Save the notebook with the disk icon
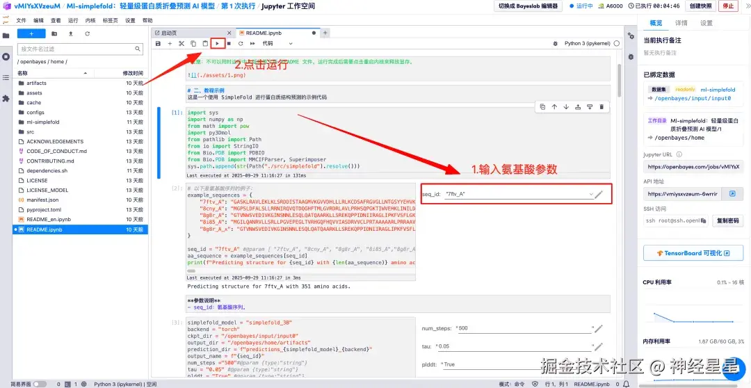 click(158, 43)
